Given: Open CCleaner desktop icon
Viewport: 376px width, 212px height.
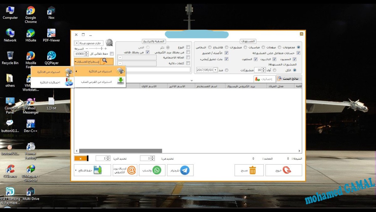Looking at the screenshot, I should [x=10, y=171].
